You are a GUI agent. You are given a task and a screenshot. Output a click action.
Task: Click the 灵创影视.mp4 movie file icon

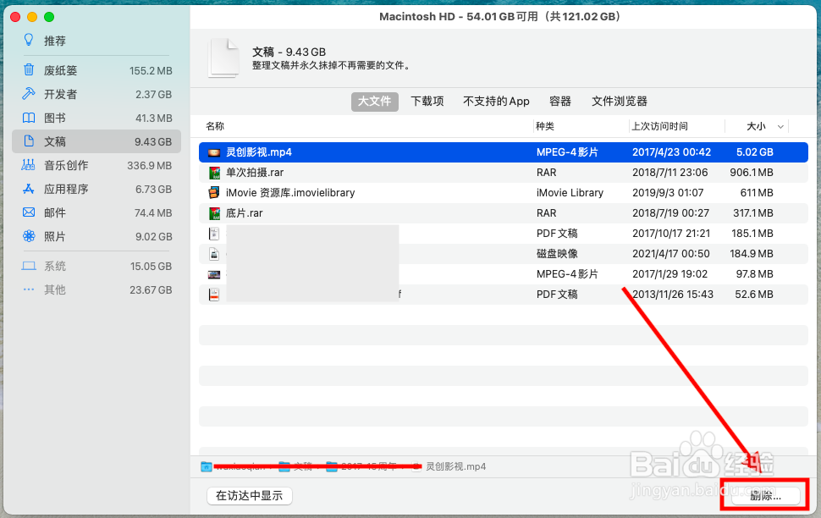coord(213,152)
